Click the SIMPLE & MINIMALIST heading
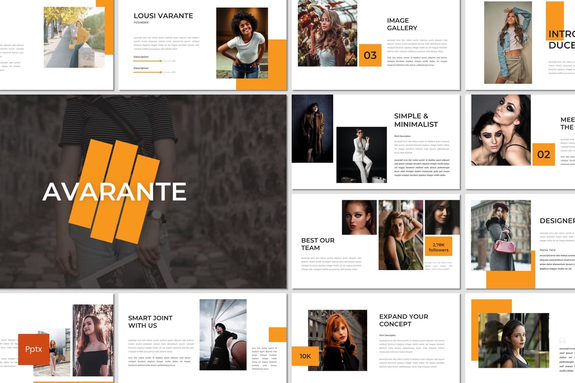The image size is (575, 383). (416, 120)
